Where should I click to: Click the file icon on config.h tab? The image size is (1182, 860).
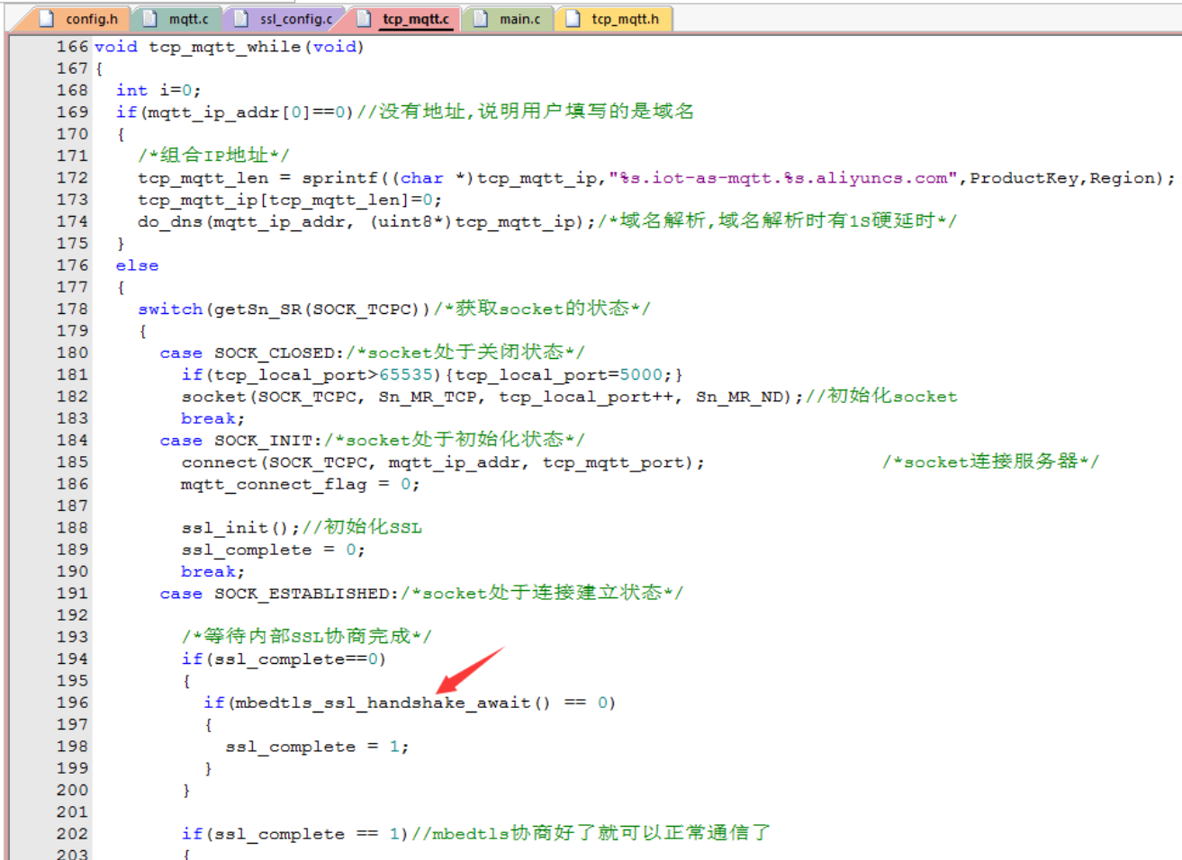click(47, 19)
